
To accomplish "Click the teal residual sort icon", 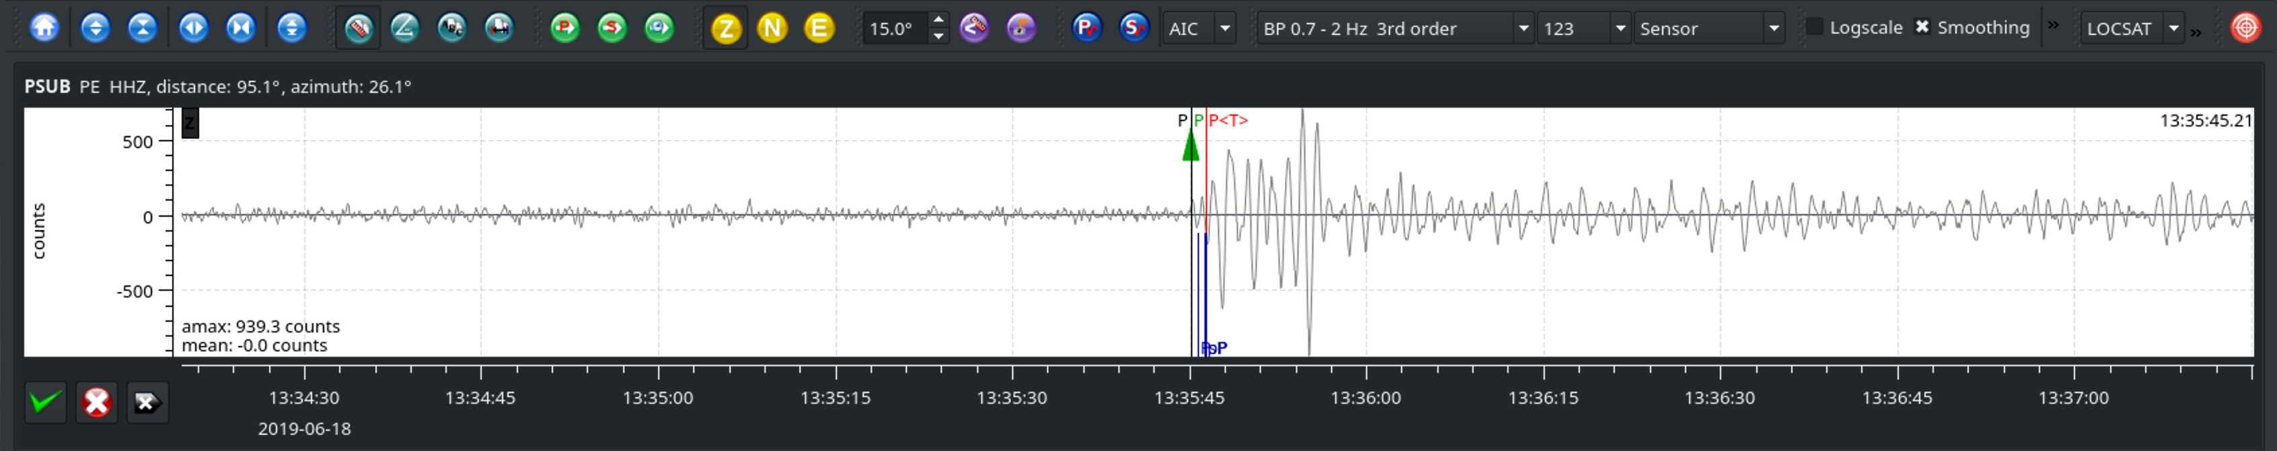I will [499, 28].
